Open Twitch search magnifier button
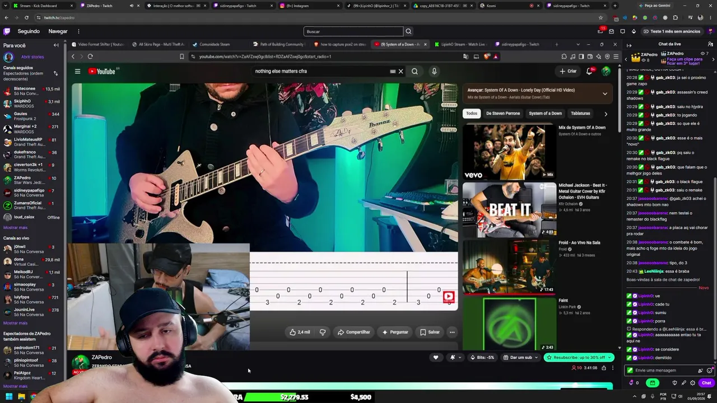This screenshot has height=403, width=717. 408,31
